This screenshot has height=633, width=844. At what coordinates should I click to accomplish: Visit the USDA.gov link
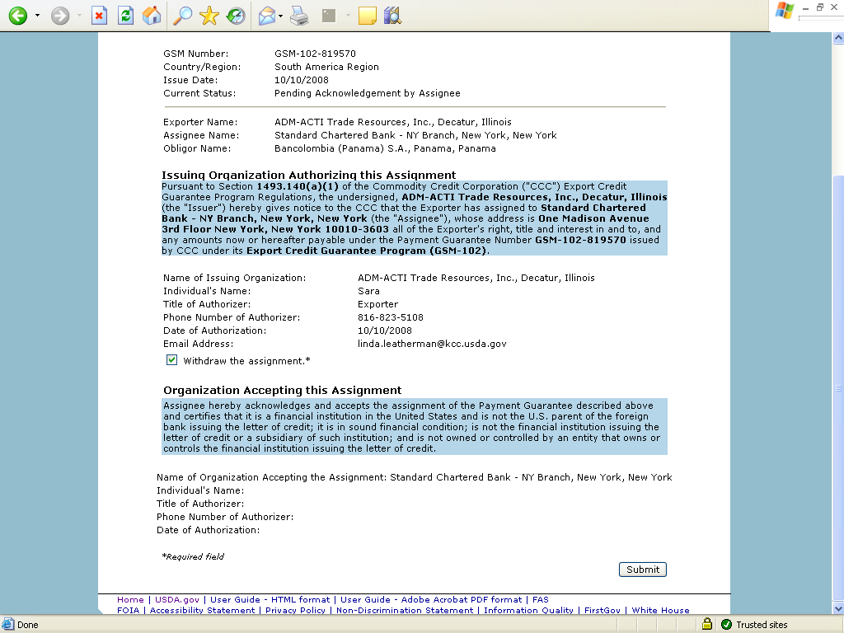[x=177, y=600]
